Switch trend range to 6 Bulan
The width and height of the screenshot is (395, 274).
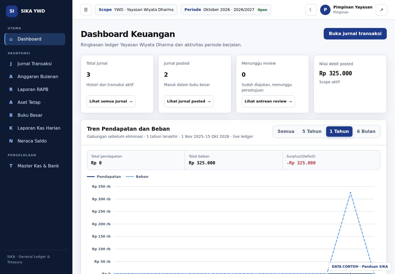click(366, 132)
